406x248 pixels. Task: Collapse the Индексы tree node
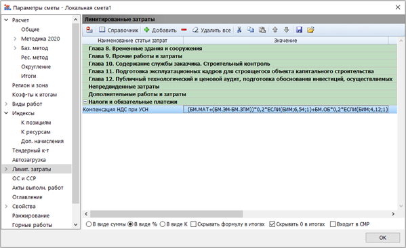point(7,113)
